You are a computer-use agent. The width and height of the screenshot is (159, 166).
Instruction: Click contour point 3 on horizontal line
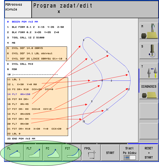111,81
